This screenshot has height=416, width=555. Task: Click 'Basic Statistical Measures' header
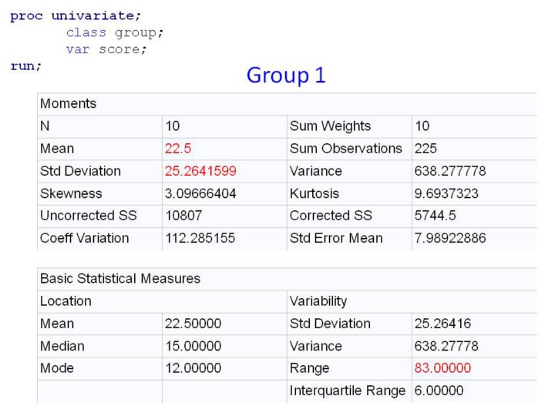[120, 279]
